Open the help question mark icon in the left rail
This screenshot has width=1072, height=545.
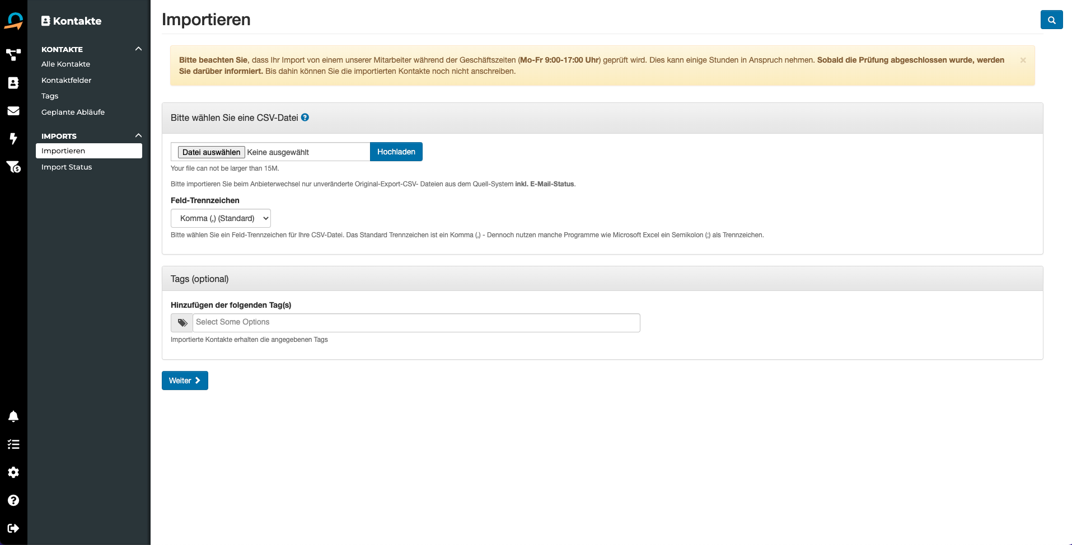pyautogui.click(x=13, y=500)
